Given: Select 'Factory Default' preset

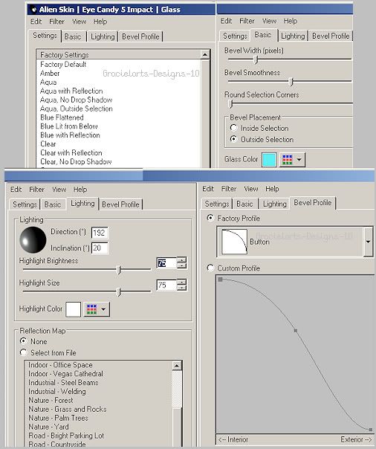Looking at the screenshot, I should pyautogui.click(x=63, y=64).
